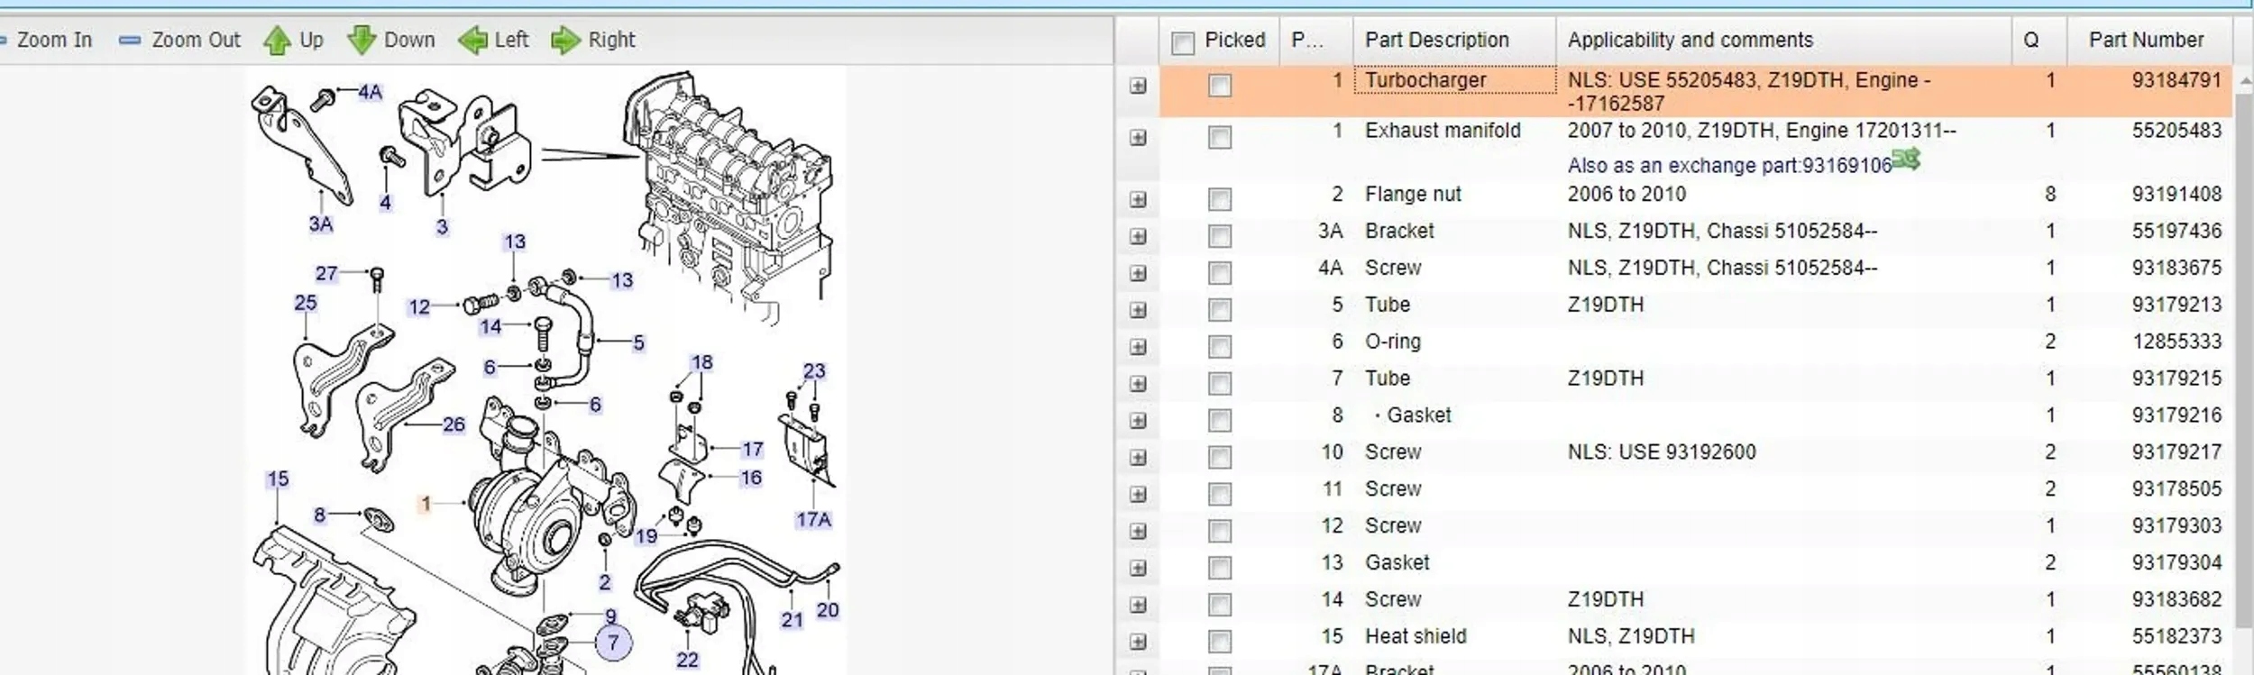Image resolution: width=2254 pixels, height=675 pixels.
Task: Expand the Heat shield row
Action: pyautogui.click(x=1138, y=642)
